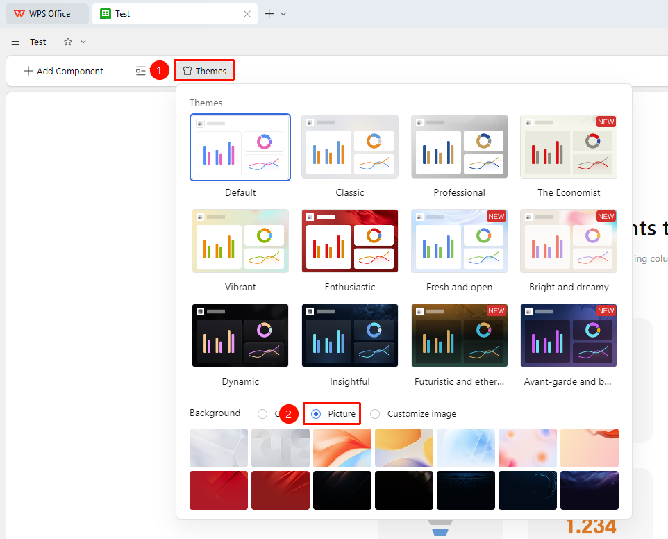Select the Default theme
Screen dimensions: 668x539
coord(240,147)
